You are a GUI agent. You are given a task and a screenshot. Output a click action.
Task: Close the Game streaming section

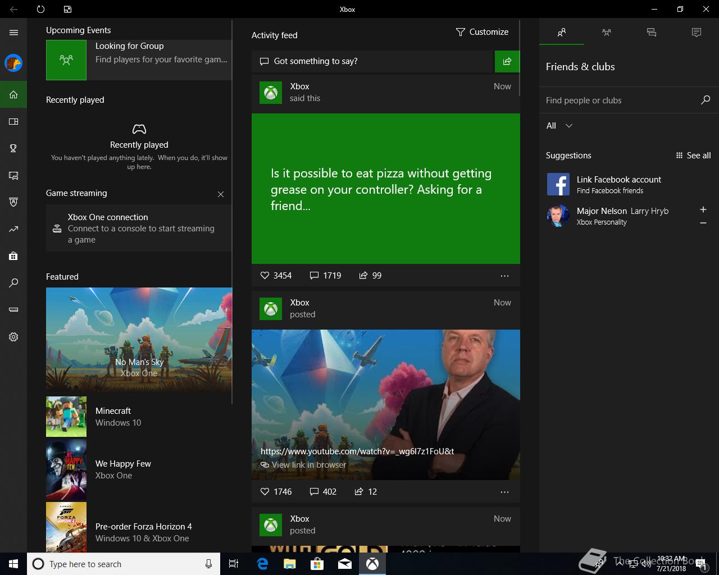[221, 194]
